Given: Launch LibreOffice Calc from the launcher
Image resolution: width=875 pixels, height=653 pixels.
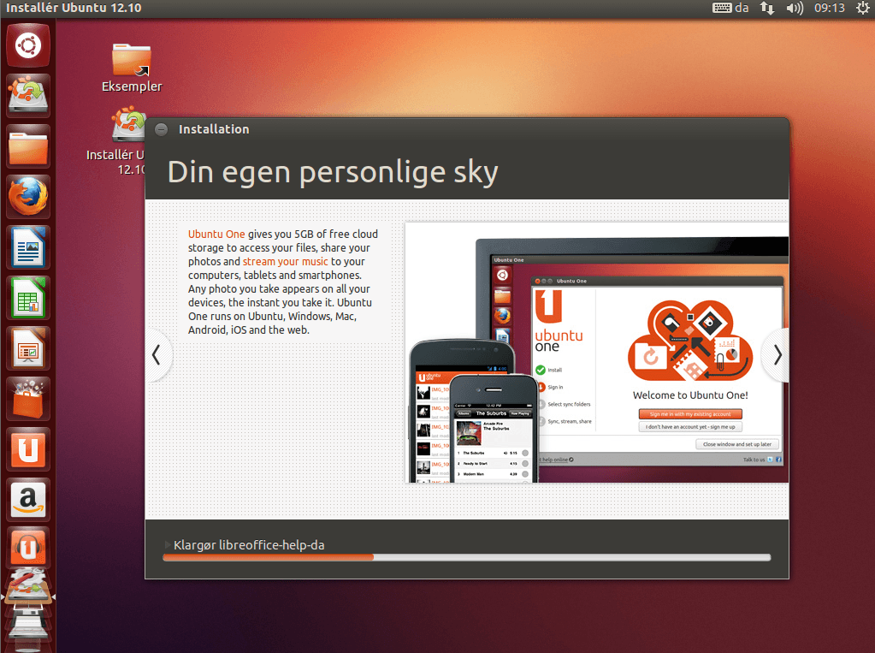Looking at the screenshot, I should click(x=27, y=297).
